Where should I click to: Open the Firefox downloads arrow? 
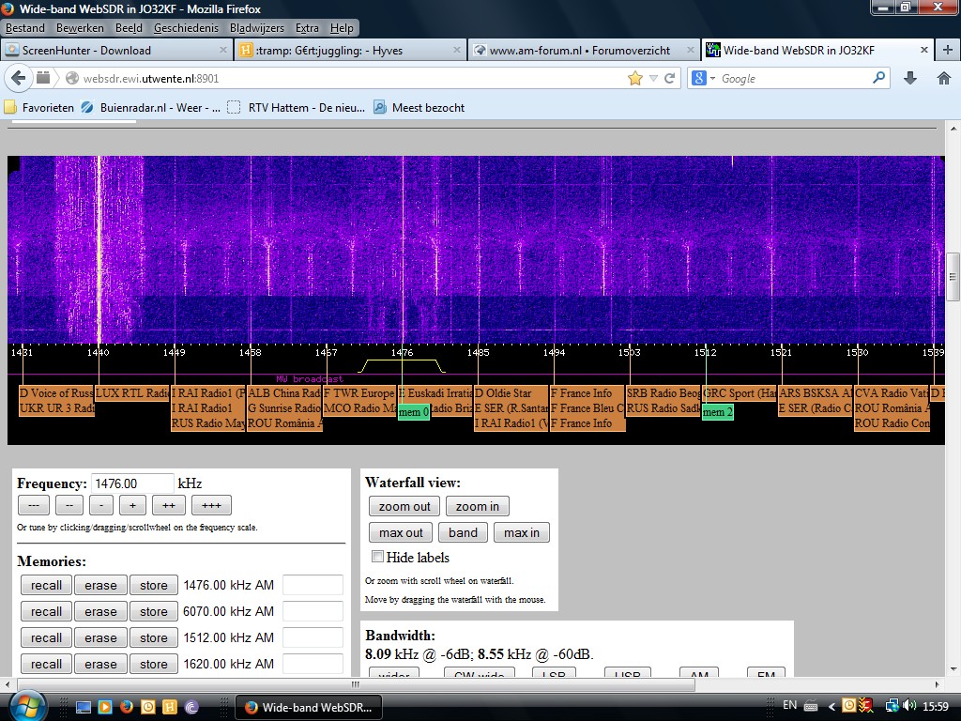click(x=909, y=78)
